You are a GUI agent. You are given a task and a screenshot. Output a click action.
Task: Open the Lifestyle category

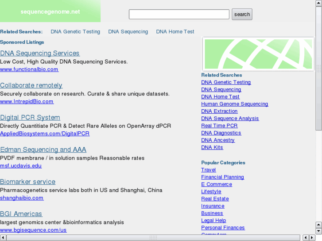[x=211, y=191]
